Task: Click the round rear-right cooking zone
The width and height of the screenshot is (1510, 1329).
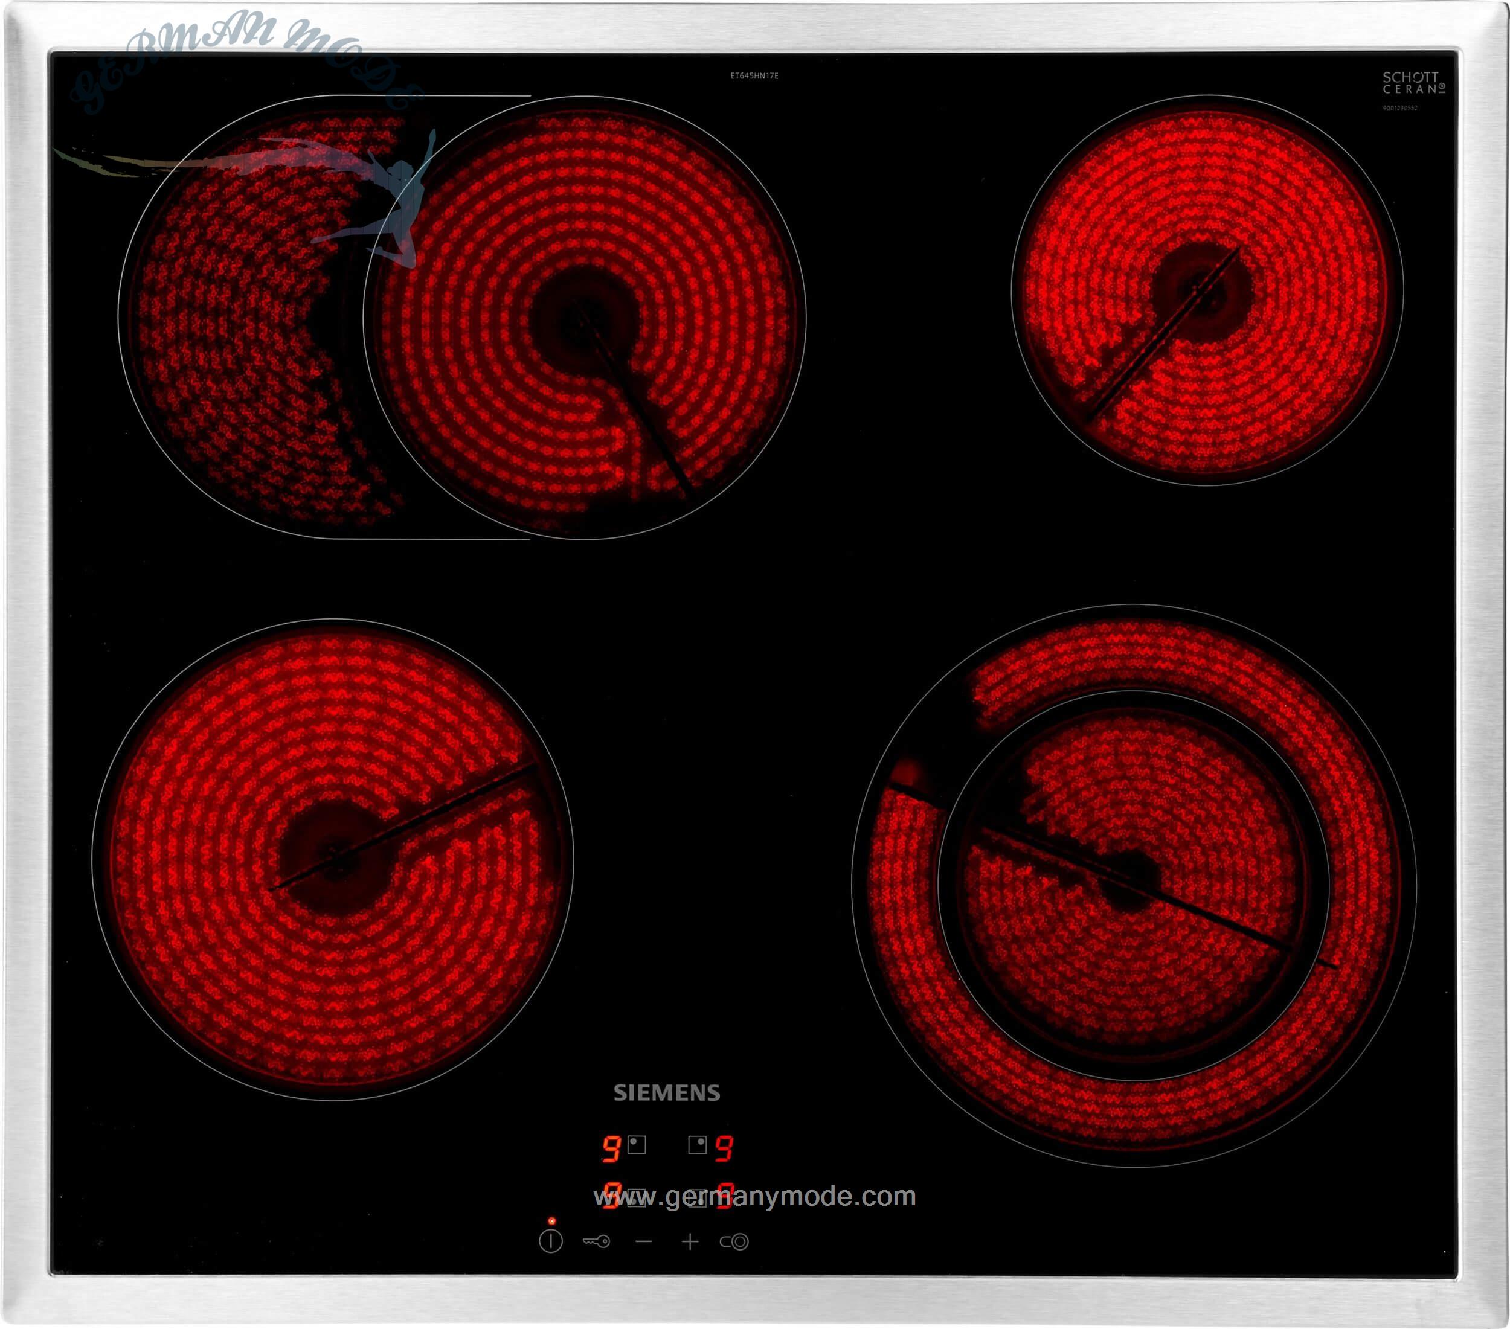Action: pyautogui.click(x=1207, y=290)
